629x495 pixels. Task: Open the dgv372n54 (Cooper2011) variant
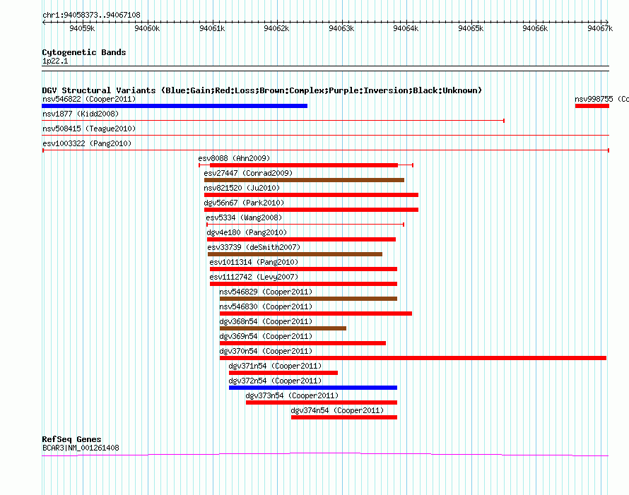point(275,381)
